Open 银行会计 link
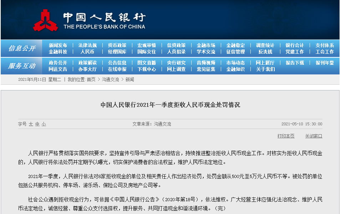 pyautogui.click(x=295, y=45)
